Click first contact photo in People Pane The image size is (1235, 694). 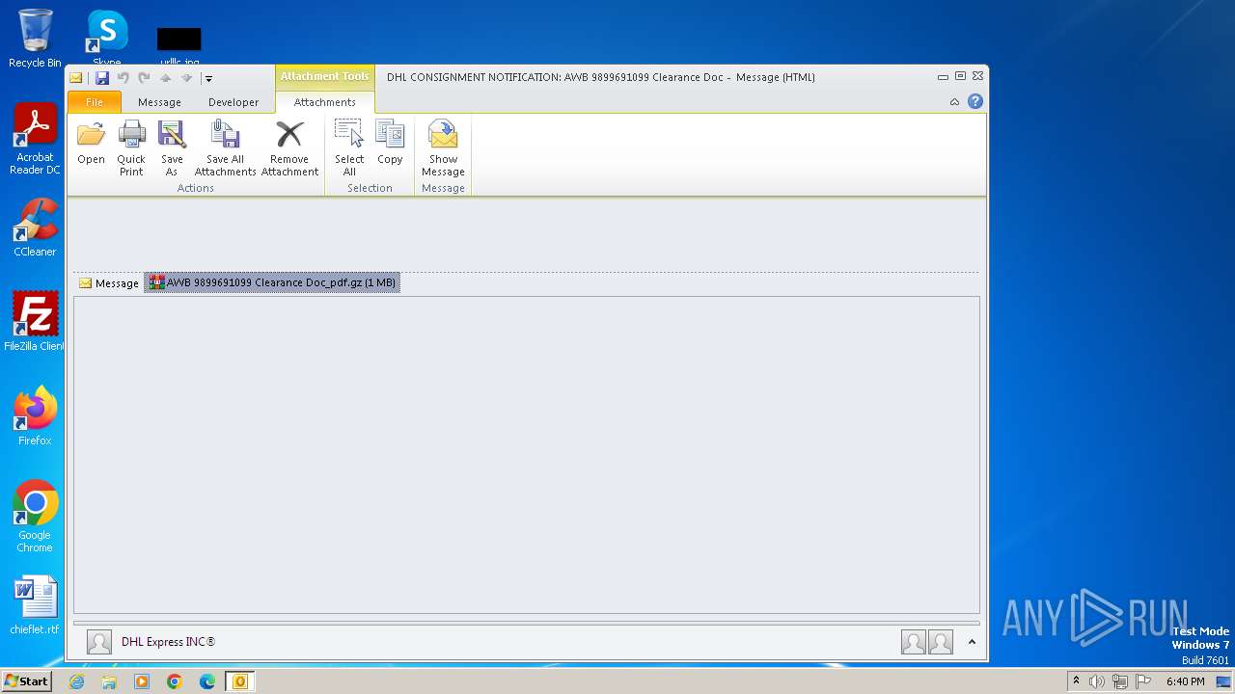tap(914, 642)
